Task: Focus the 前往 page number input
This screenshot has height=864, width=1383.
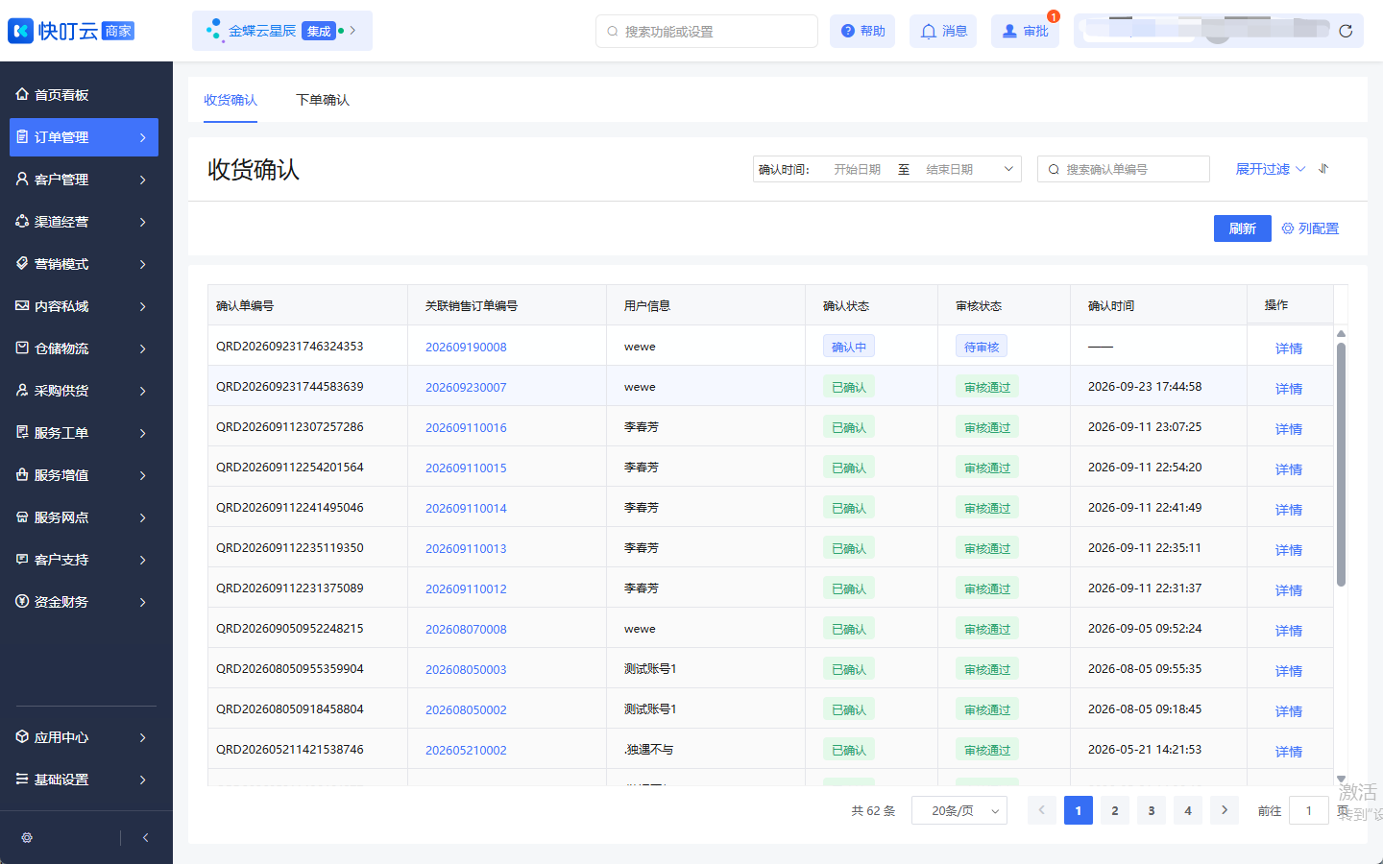Action: tap(1308, 811)
